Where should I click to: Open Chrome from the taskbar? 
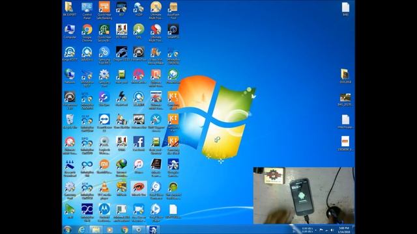(124, 229)
